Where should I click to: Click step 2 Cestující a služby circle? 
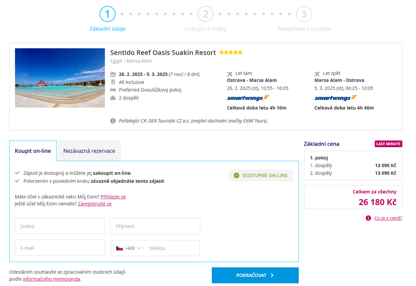click(x=206, y=14)
